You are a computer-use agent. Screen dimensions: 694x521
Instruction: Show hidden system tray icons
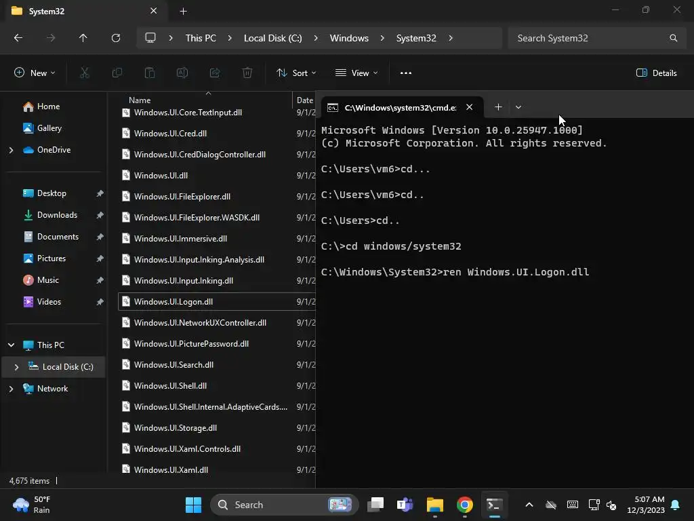[529, 505]
